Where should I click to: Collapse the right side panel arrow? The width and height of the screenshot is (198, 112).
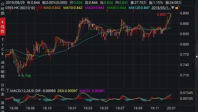tap(197, 56)
